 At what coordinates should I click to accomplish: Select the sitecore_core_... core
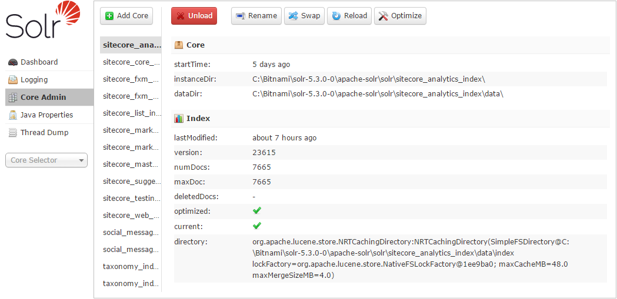click(131, 62)
